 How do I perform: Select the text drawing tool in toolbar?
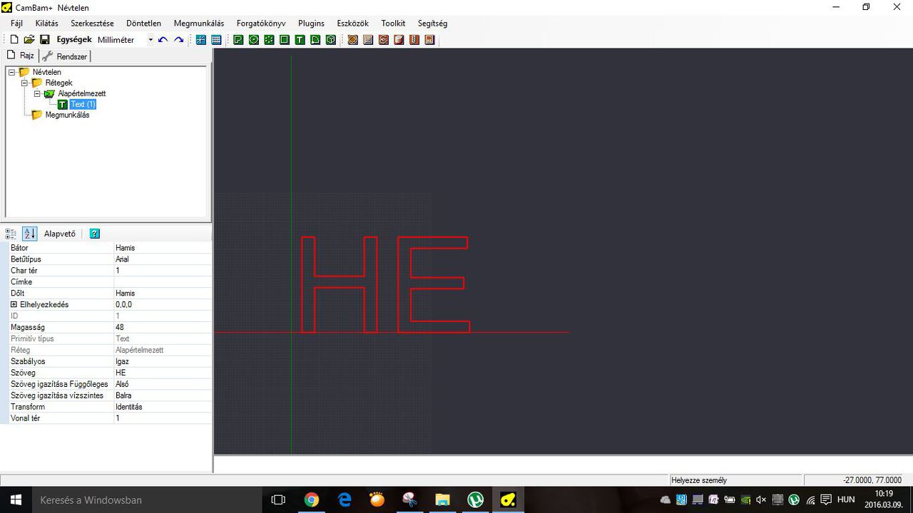tap(300, 40)
